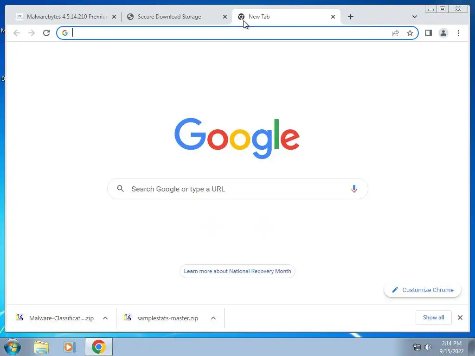Click the New Tab Chrome favicon
Viewport: 475px width, 356px height.
[241, 17]
